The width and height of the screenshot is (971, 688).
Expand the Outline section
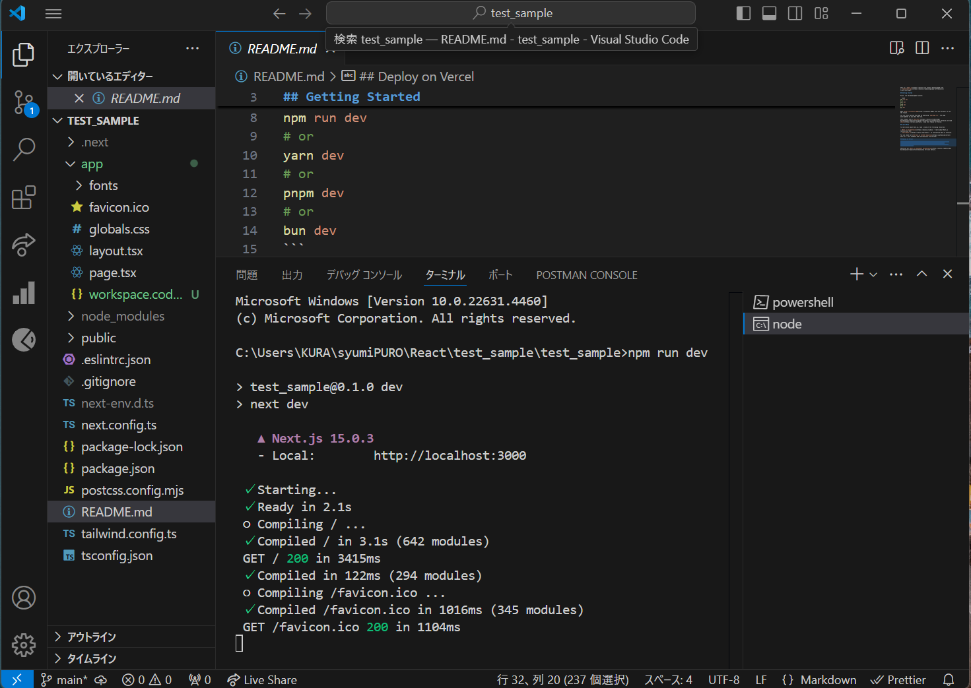click(x=132, y=637)
